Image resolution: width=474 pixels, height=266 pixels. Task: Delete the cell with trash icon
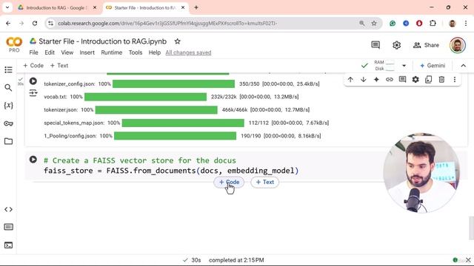[441, 80]
